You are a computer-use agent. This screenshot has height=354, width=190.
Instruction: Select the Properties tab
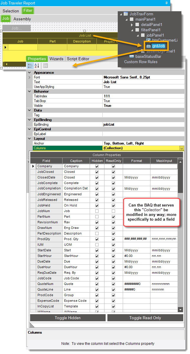37,59
